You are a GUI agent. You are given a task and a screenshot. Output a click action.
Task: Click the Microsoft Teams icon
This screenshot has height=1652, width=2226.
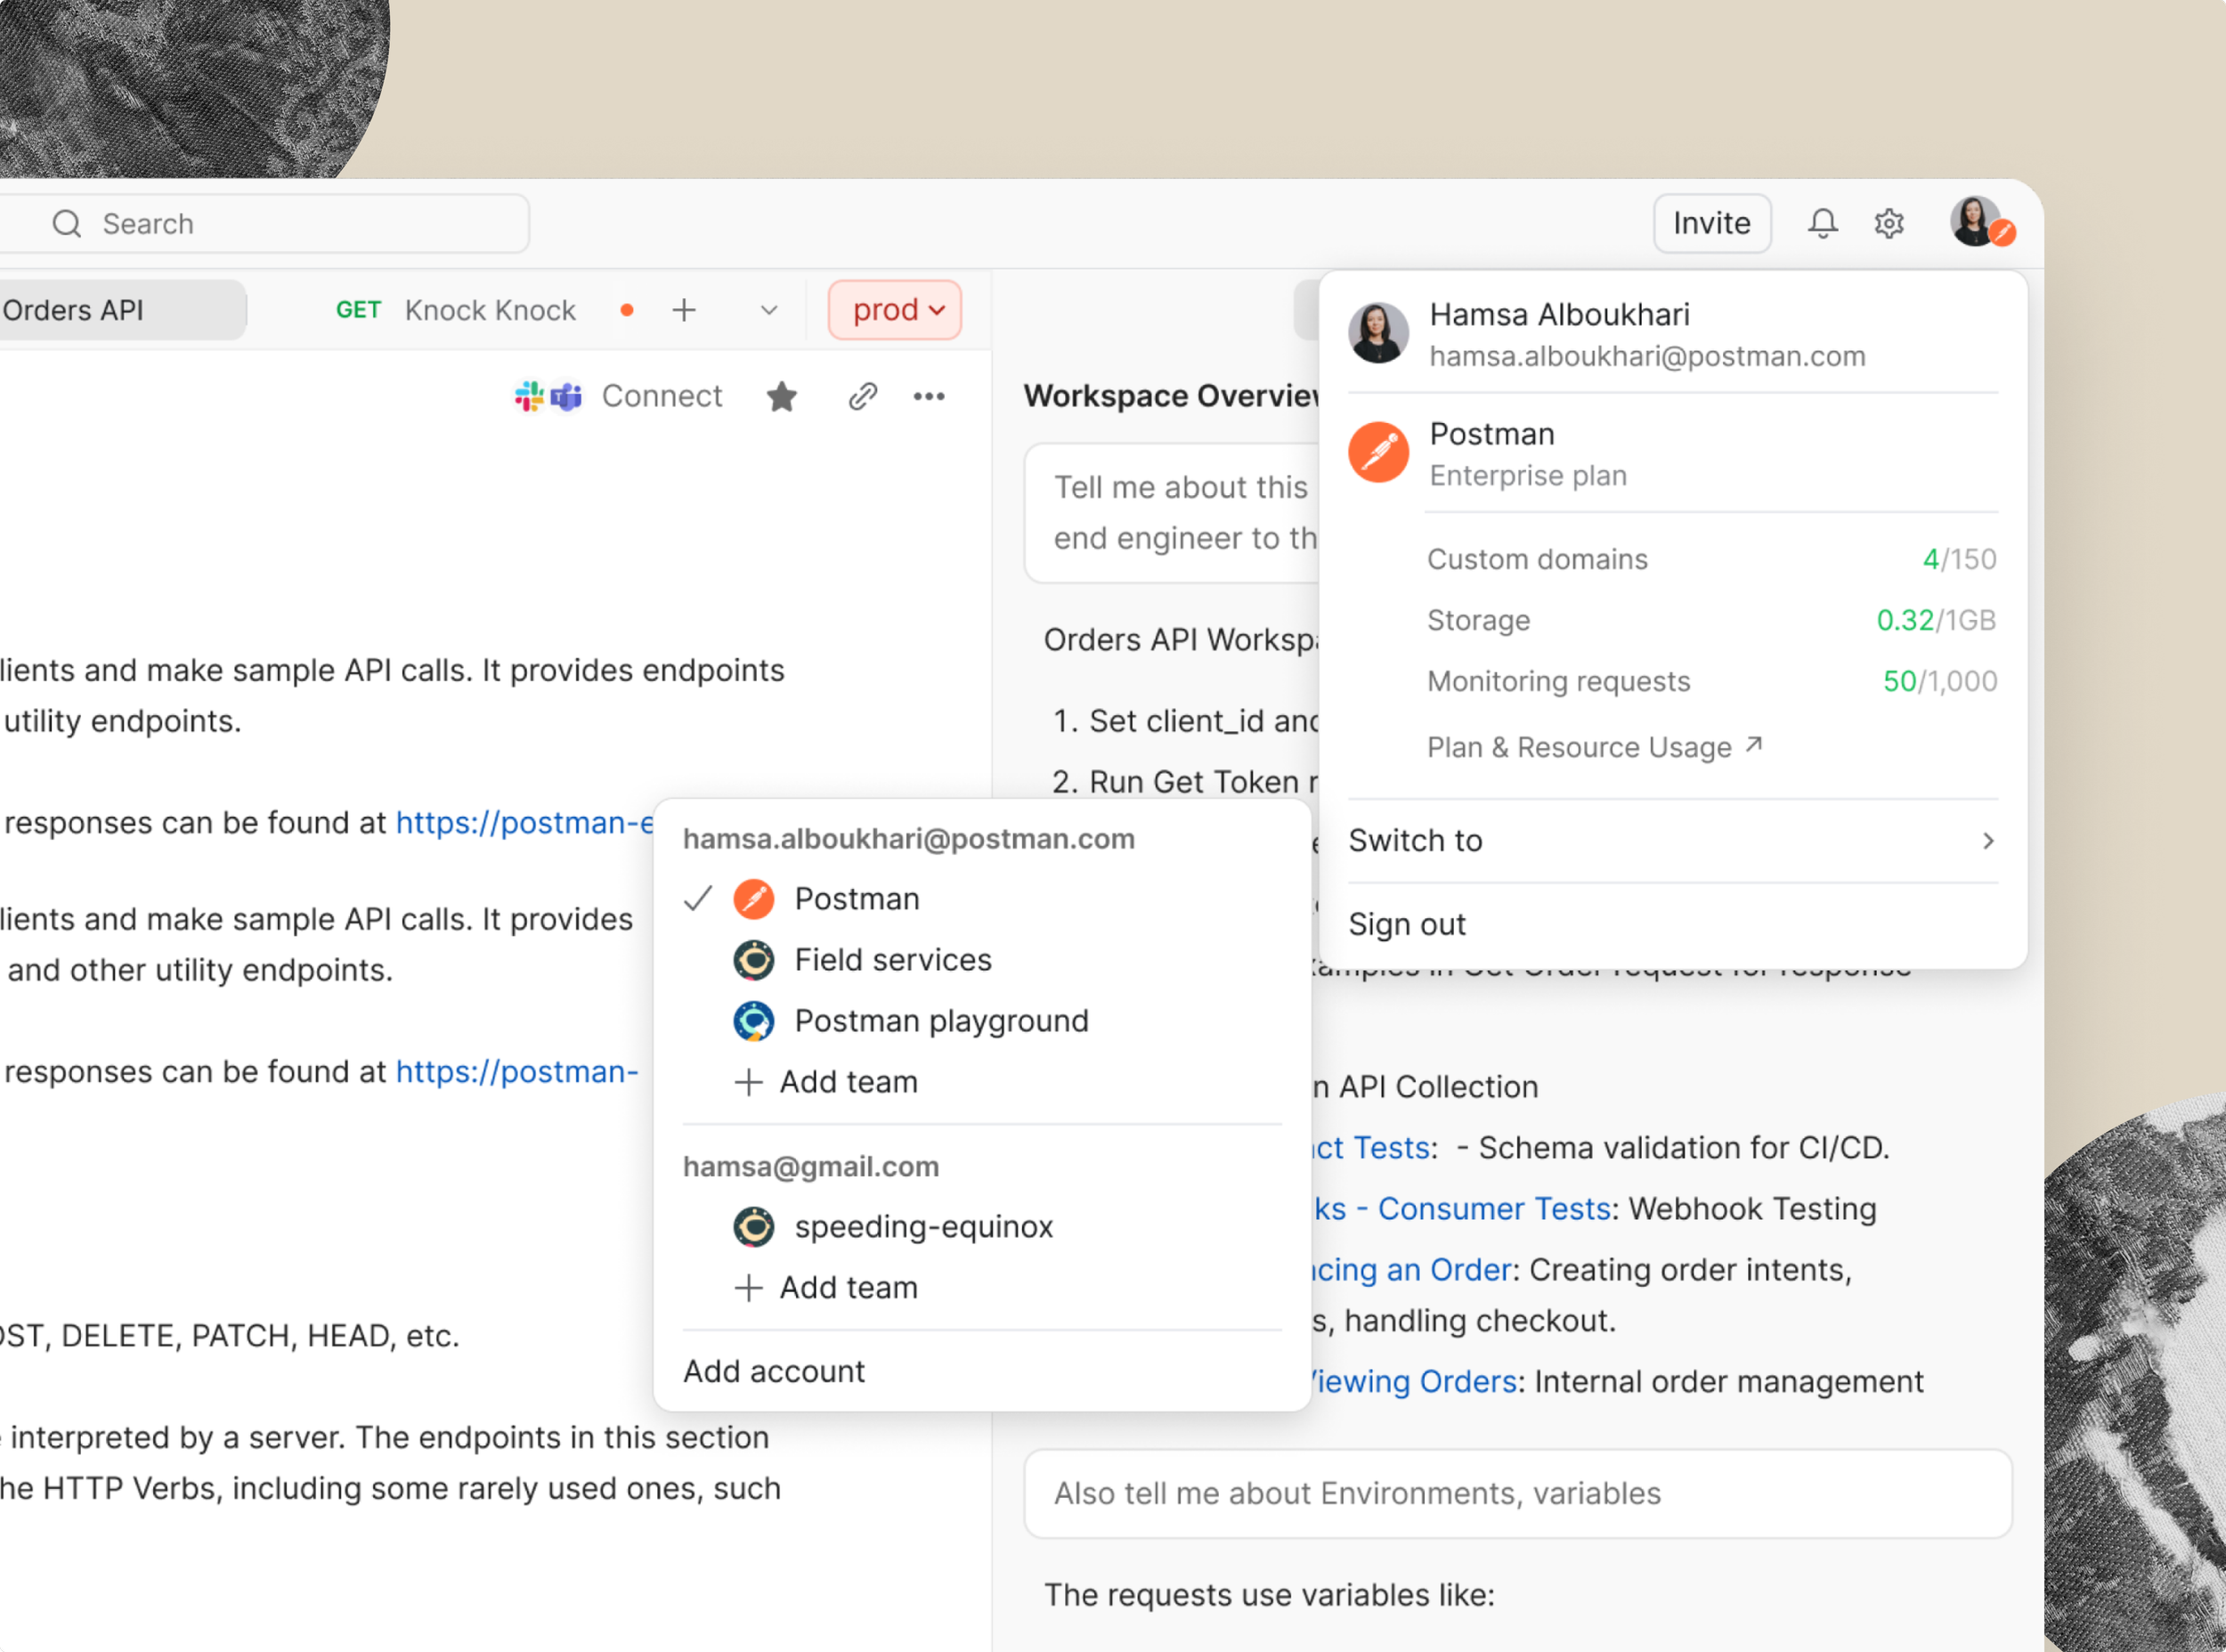tap(567, 397)
